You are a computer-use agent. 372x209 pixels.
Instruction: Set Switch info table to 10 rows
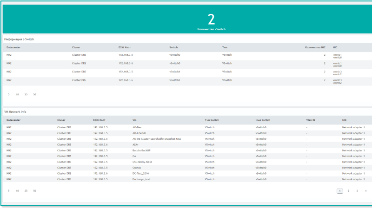tap(17, 94)
